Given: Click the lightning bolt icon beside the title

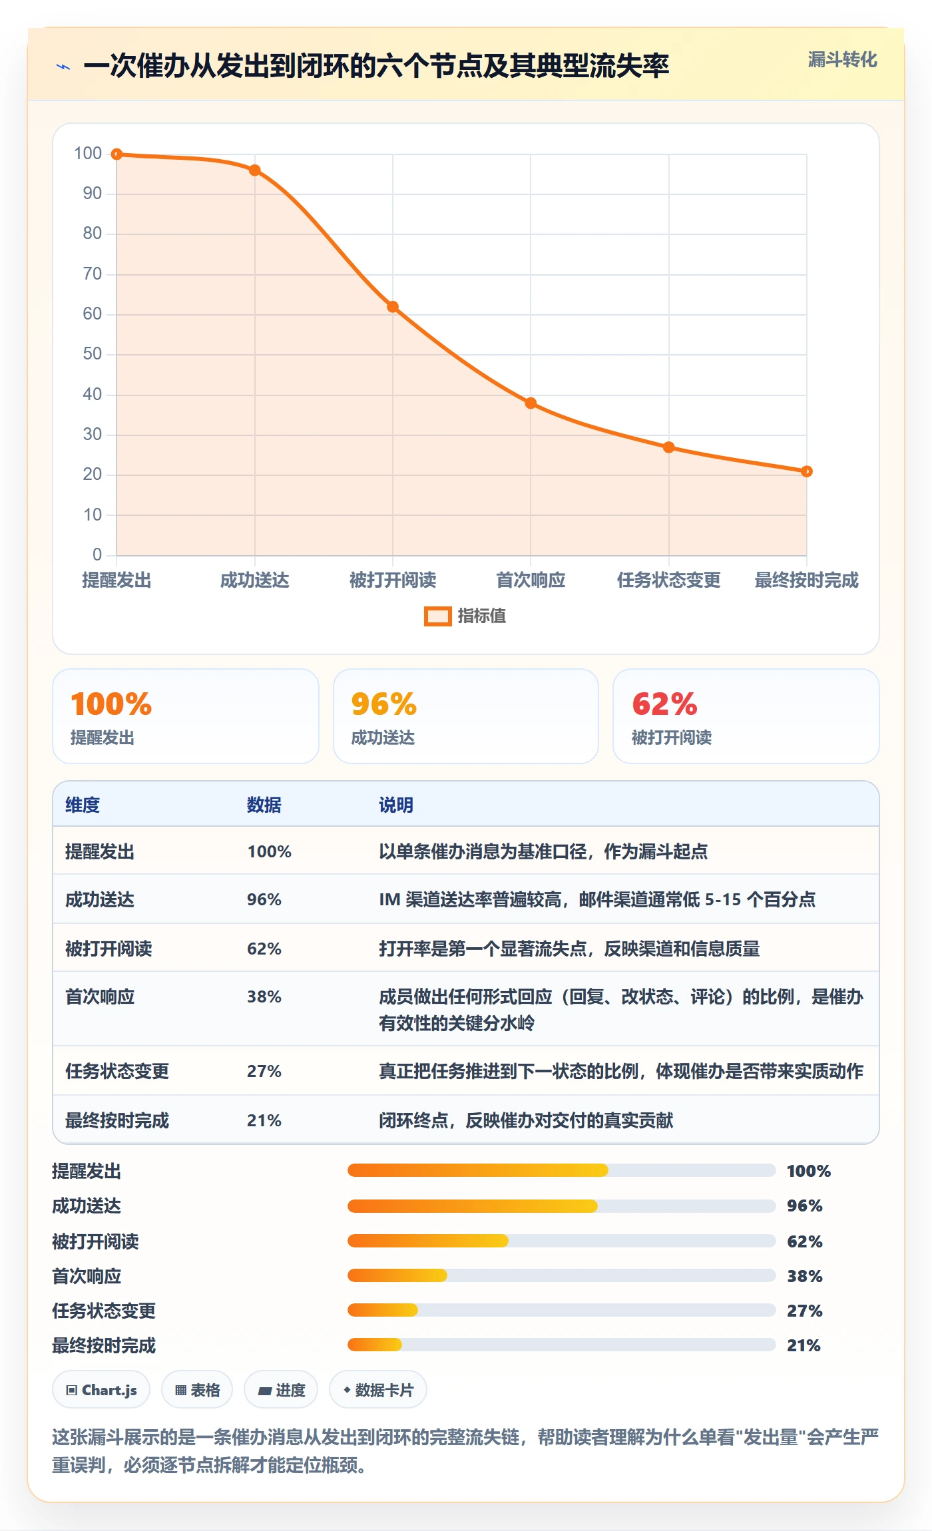Looking at the screenshot, I should [63, 67].
